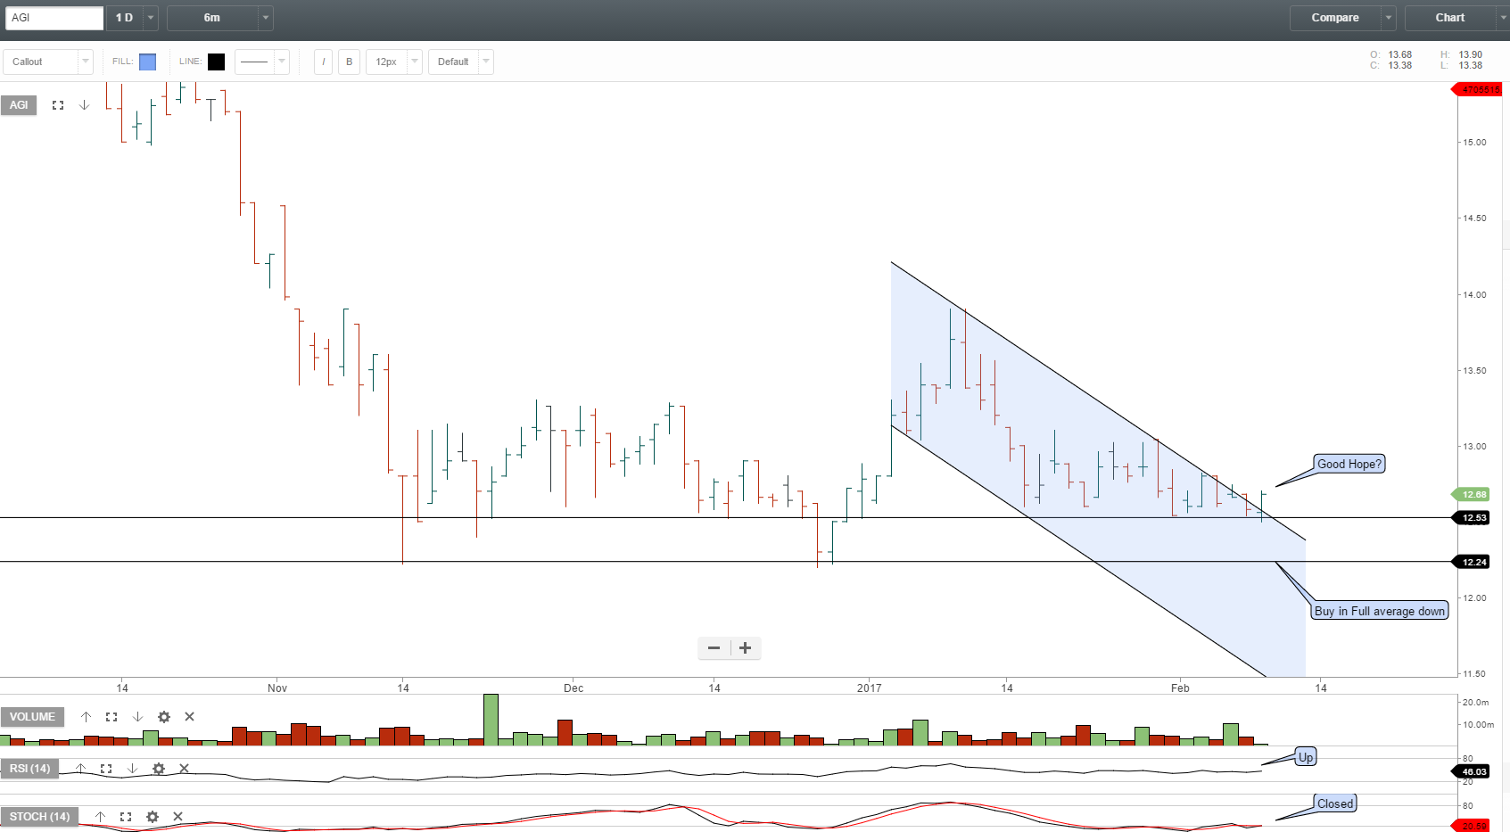
Task: Open the VOLUME panel settings gear
Action: coord(164,716)
